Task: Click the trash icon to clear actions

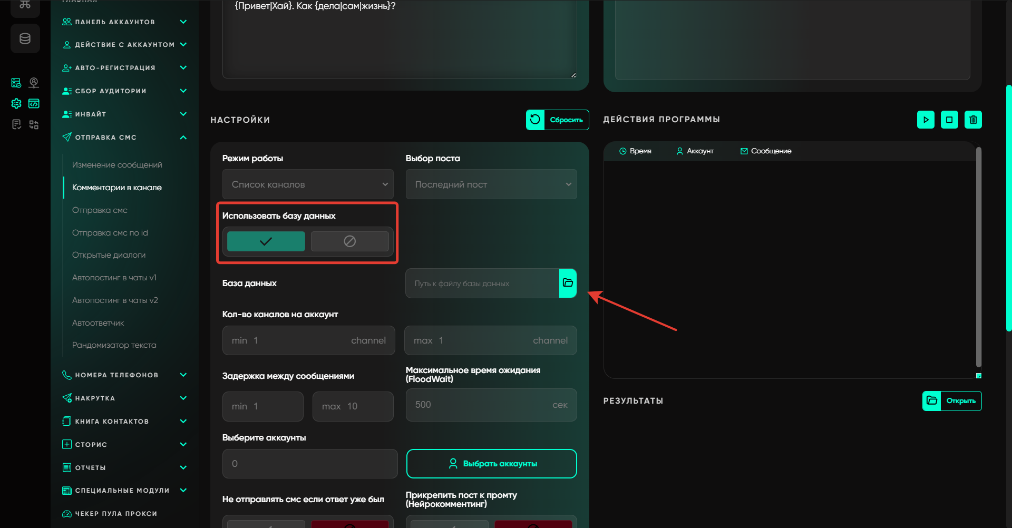Action: [x=973, y=120]
